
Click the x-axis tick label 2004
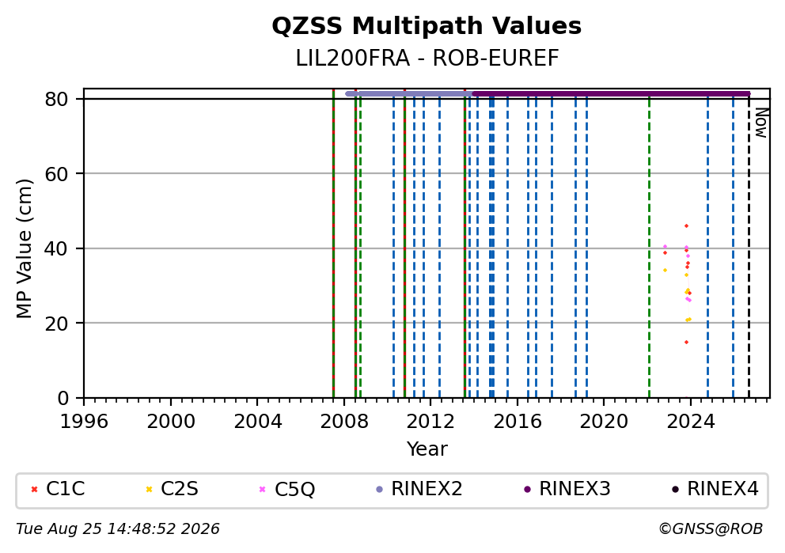[x=257, y=422]
